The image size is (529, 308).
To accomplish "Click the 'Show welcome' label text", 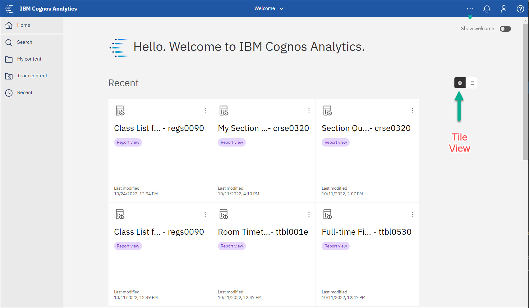I will click(x=477, y=29).
